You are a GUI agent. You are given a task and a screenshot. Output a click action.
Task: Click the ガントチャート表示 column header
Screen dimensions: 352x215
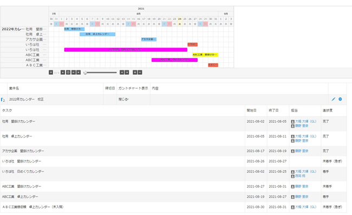(x=133, y=88)
